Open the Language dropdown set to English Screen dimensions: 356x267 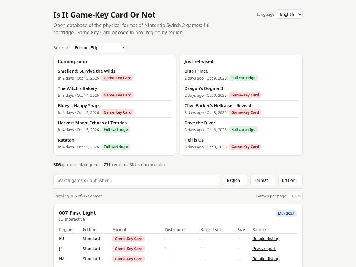289,14
